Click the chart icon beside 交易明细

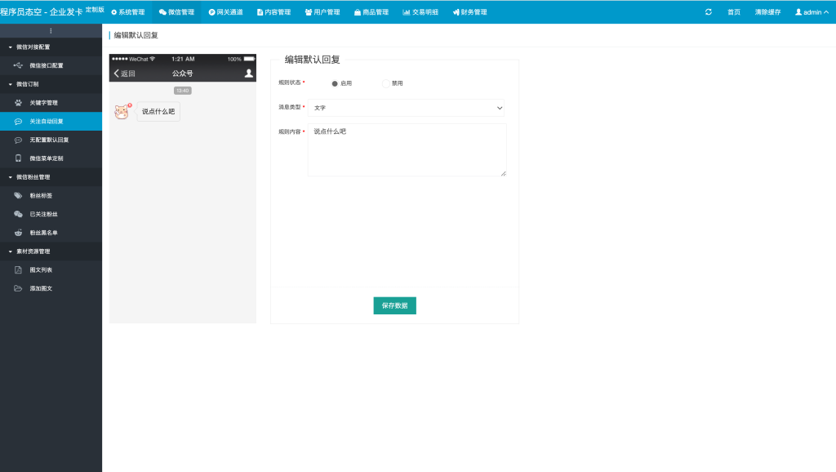407,12
